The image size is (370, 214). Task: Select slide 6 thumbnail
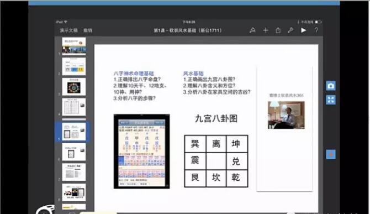[x=74, y=153]
